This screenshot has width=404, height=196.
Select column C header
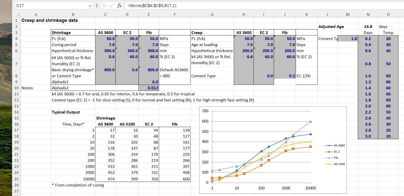(105, 14)
